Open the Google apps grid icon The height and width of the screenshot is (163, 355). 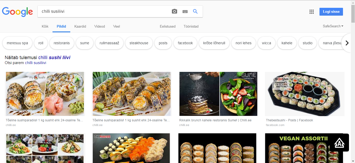311,11
